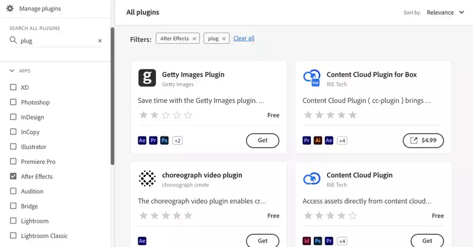Image resolution: width=473 pixels, height=247 pixels.
Task: Click star rating on Getty Images card
Action: coord(166,115)
